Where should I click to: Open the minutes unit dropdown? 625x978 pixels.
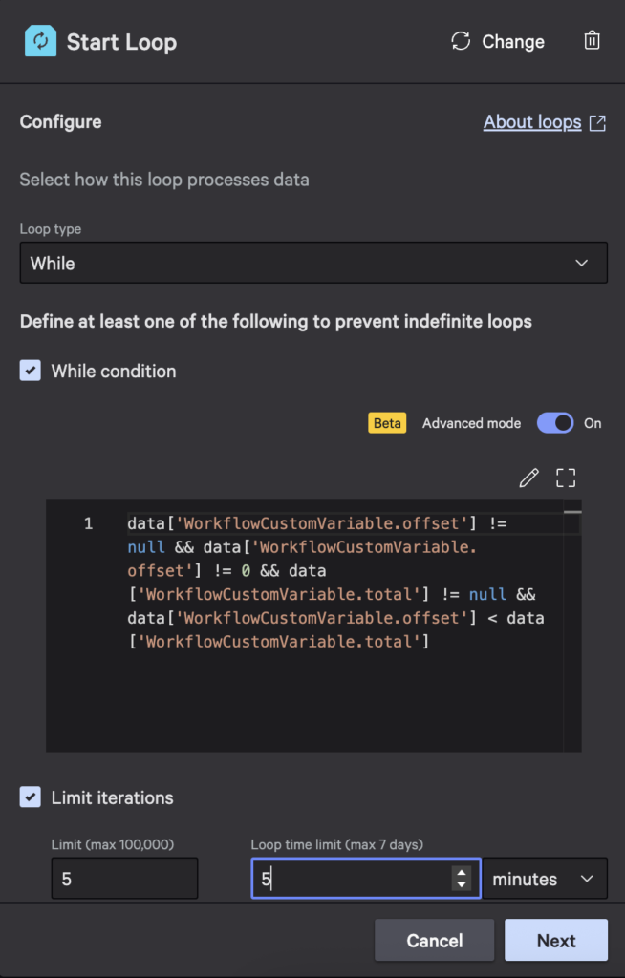(545, 878)
